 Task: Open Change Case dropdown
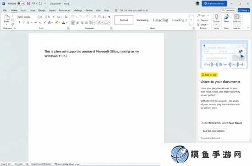[59, 17]
